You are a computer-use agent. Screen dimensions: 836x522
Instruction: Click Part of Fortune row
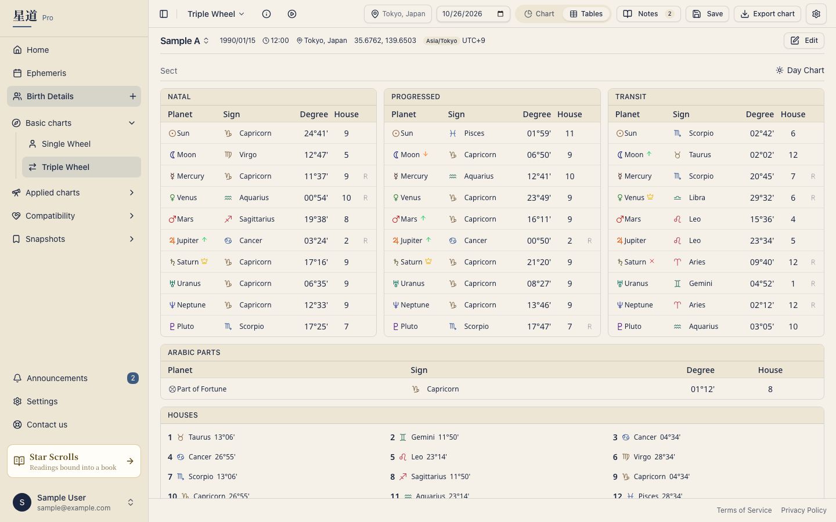tap(492, 389)
